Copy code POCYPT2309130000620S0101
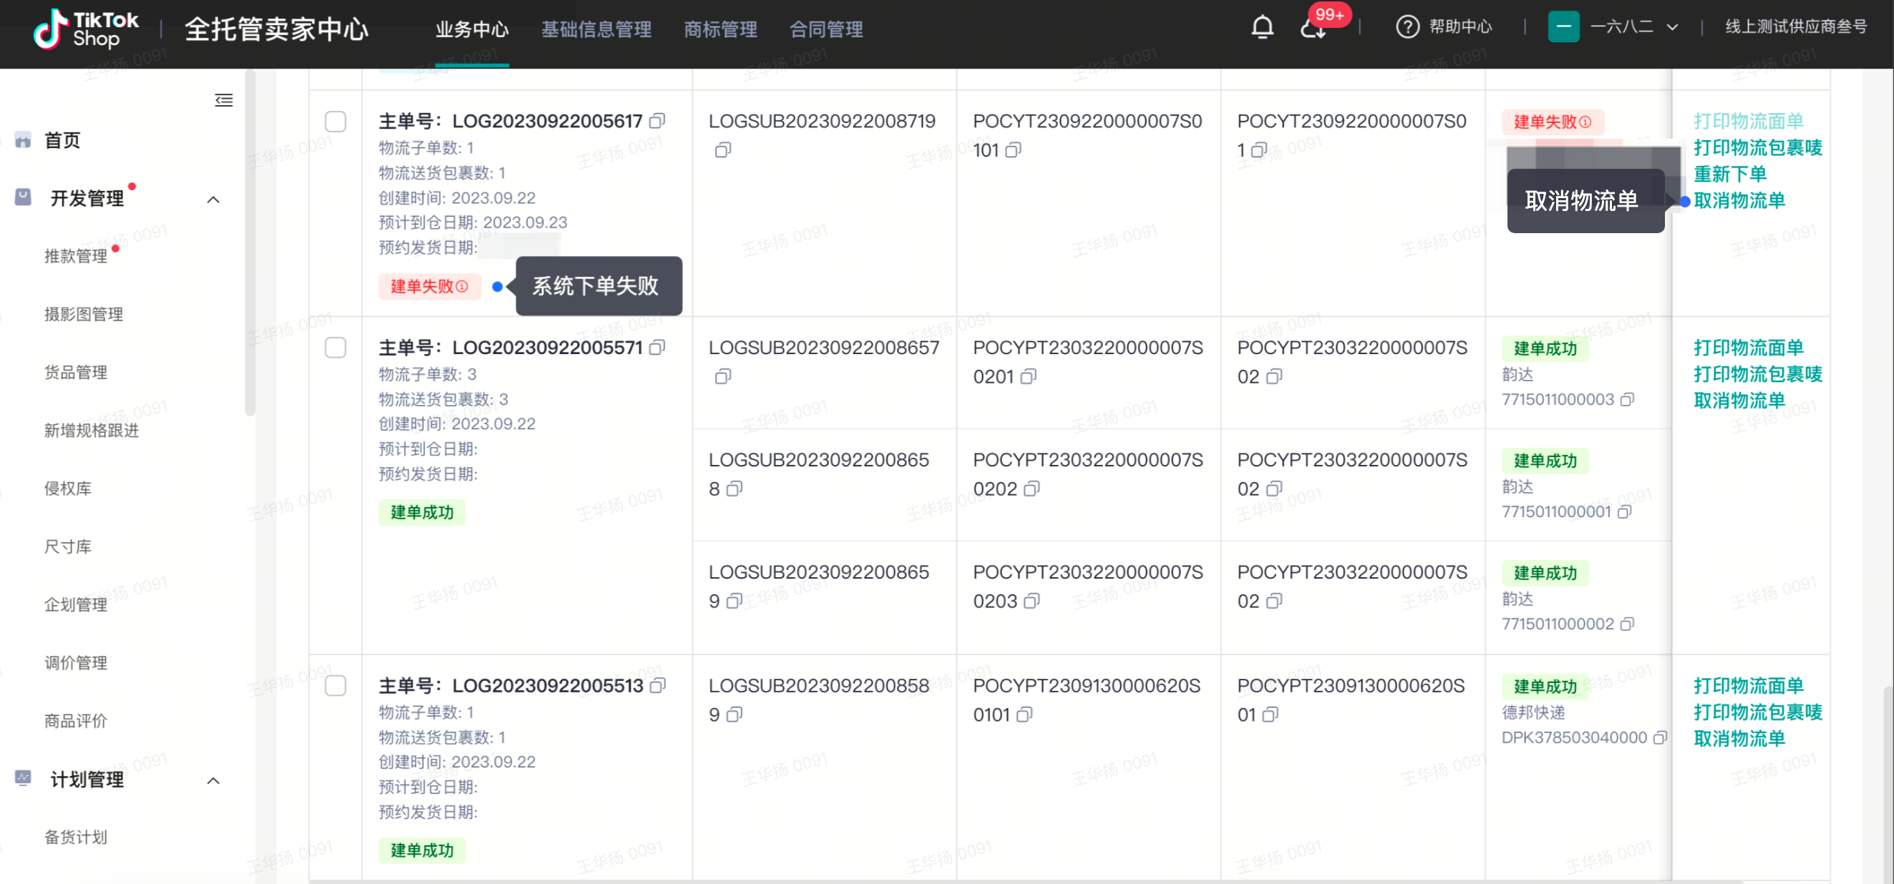Viewport: 1894px width, 884px height. 1024,714
